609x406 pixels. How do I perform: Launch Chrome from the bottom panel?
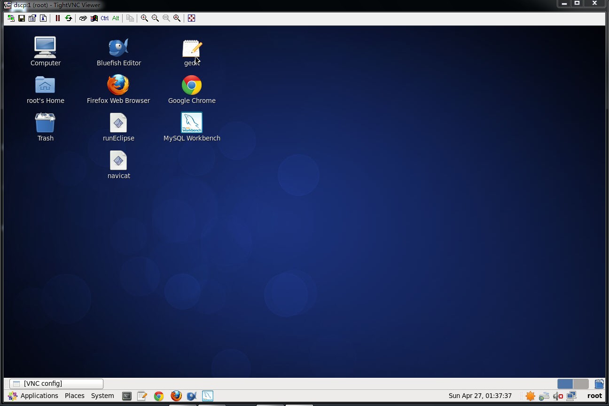click(159, 396)
